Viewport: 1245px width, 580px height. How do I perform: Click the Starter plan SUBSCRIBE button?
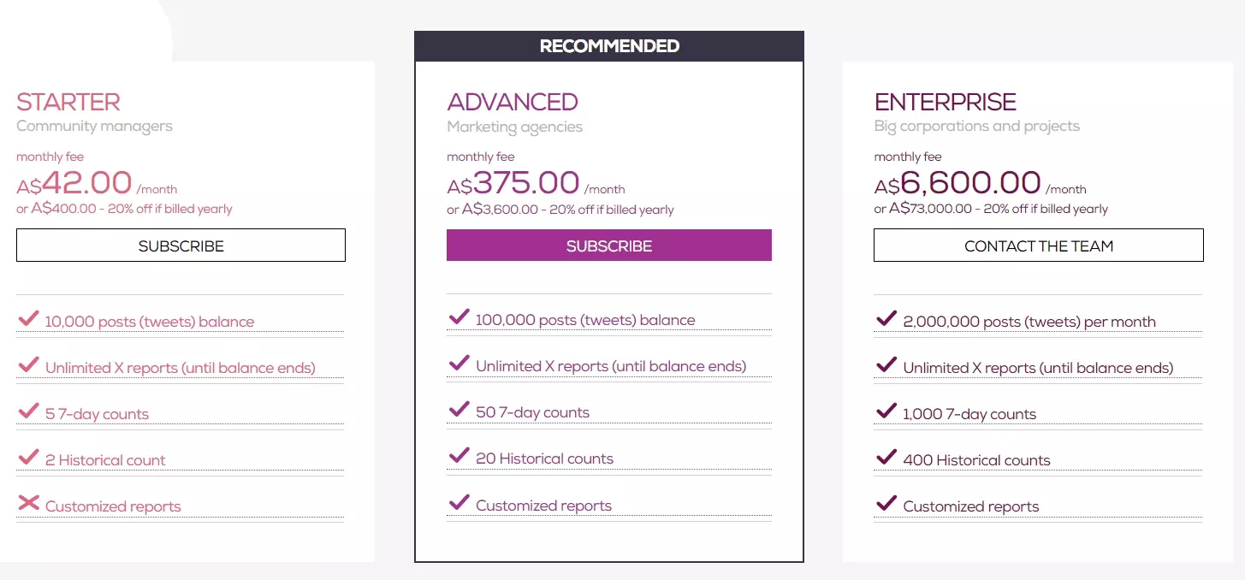click(x=181, y=246)
